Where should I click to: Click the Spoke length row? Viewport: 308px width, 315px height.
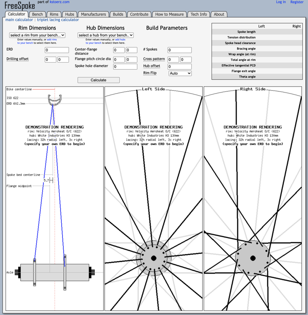[257, 32]
